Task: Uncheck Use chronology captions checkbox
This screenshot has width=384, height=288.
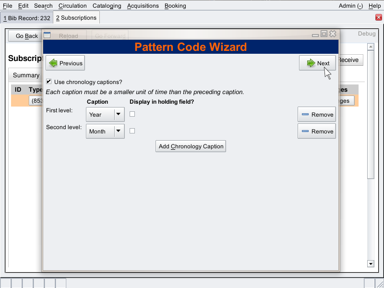Action: [x=49, y=82]
